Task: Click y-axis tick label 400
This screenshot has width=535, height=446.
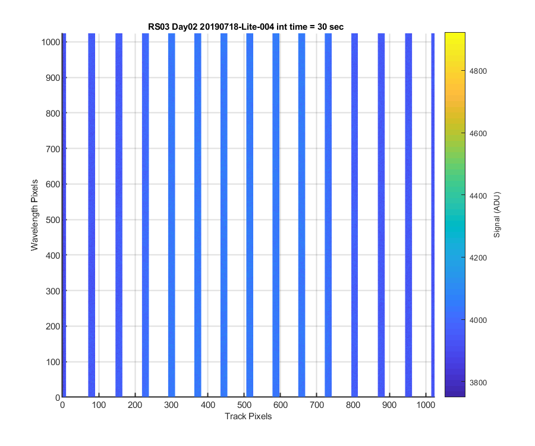Action: [53, 255]
